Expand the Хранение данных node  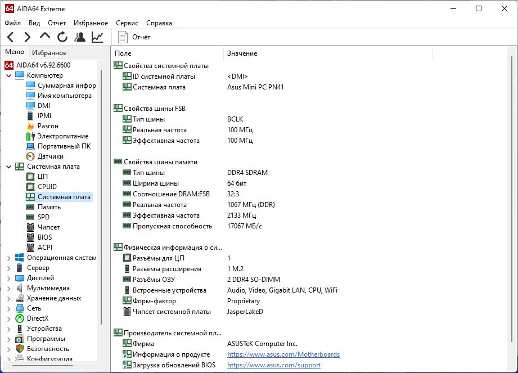coord(9,299)
